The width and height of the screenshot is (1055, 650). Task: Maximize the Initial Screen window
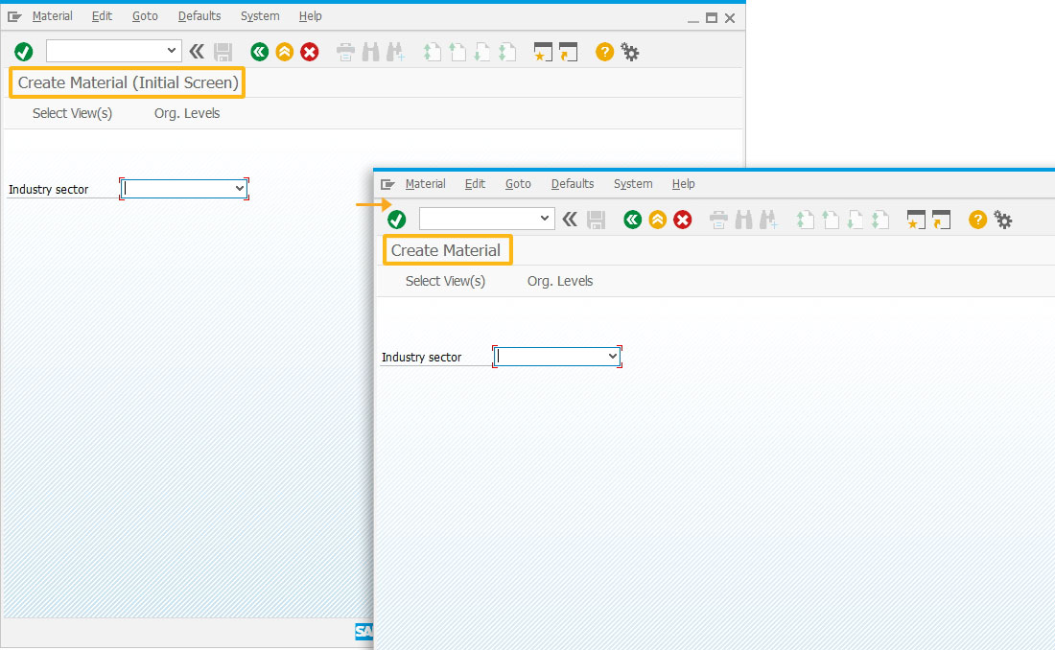point(712,18)
